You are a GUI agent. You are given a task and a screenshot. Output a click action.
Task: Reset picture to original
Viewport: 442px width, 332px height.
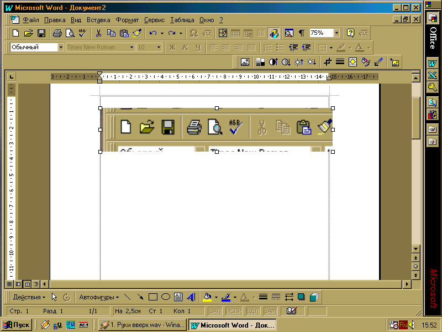click(x=394, y=62)
